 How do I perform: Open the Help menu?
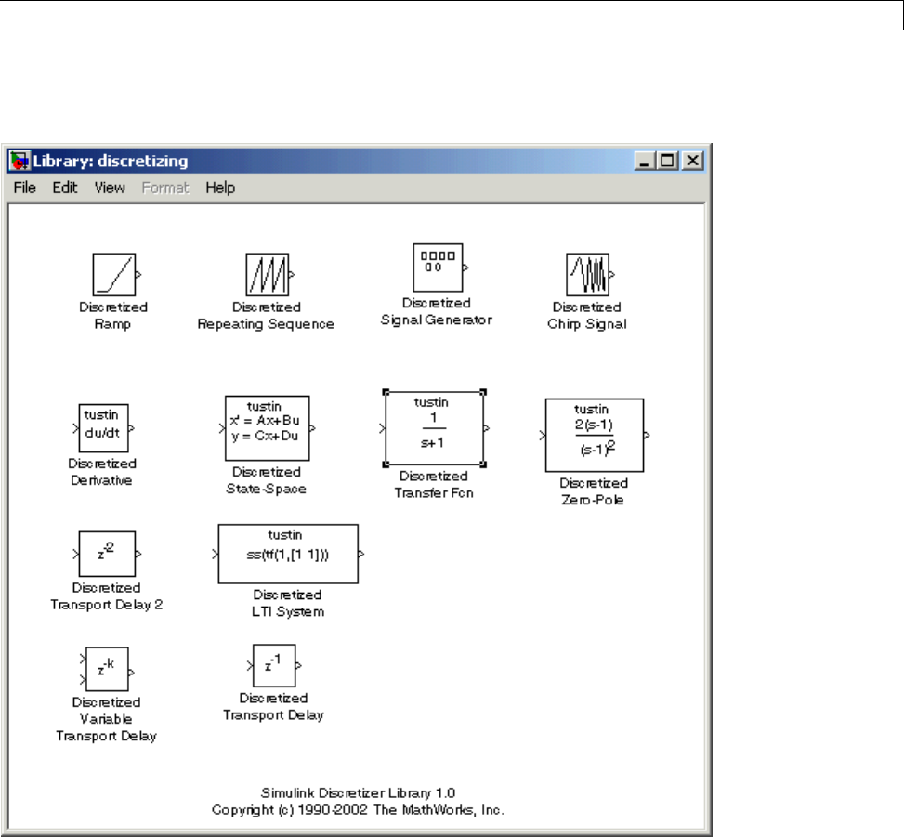point(220,188)
